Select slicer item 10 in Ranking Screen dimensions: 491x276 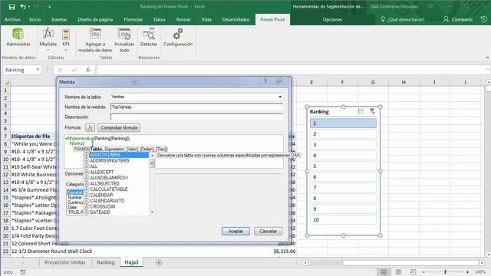343,220
